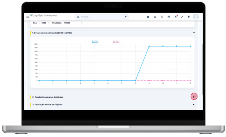Click the blue data point at month 1
226x137 pixels.
point(39,81)
